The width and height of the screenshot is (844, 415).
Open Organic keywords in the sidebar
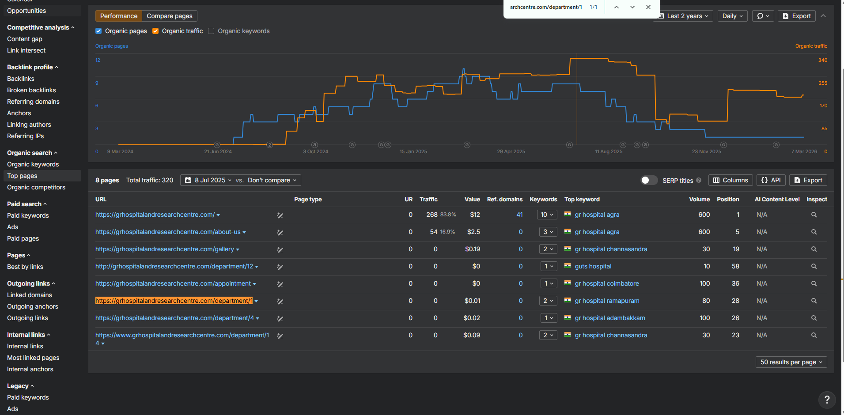click(33, 164)
